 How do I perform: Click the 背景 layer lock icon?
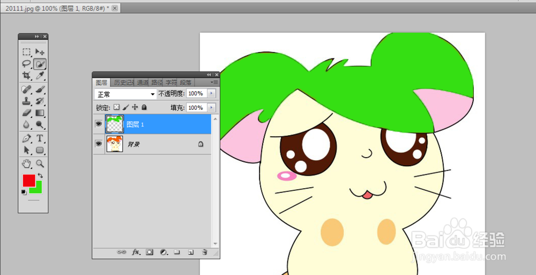(x=200, y=144)
